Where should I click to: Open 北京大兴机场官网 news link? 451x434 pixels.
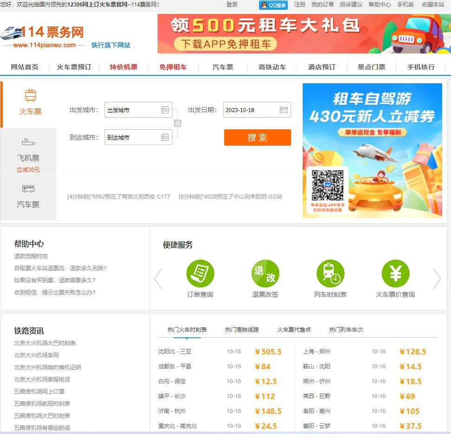coord(36,355)
